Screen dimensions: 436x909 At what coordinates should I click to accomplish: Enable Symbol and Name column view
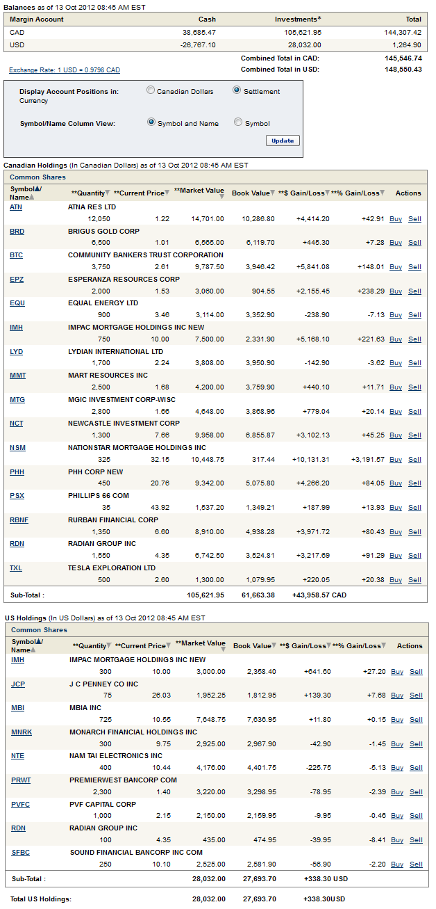(x=151, y=122)
